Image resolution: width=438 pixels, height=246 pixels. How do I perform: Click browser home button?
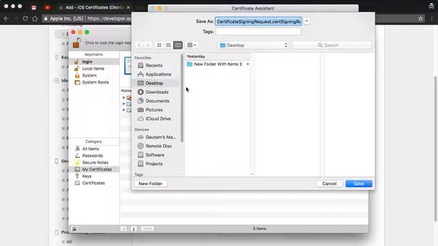tap(35, 18)
